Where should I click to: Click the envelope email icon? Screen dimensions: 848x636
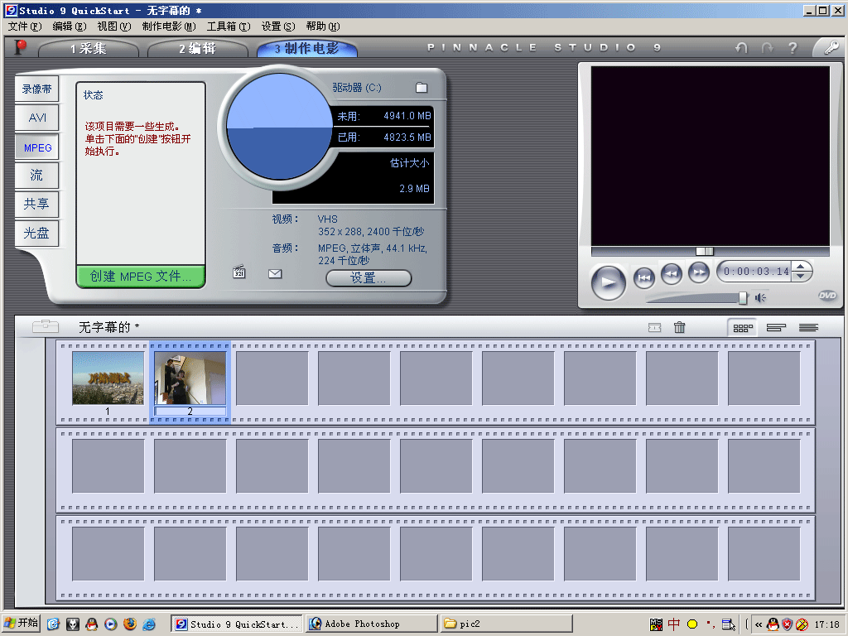coord(275,273)
